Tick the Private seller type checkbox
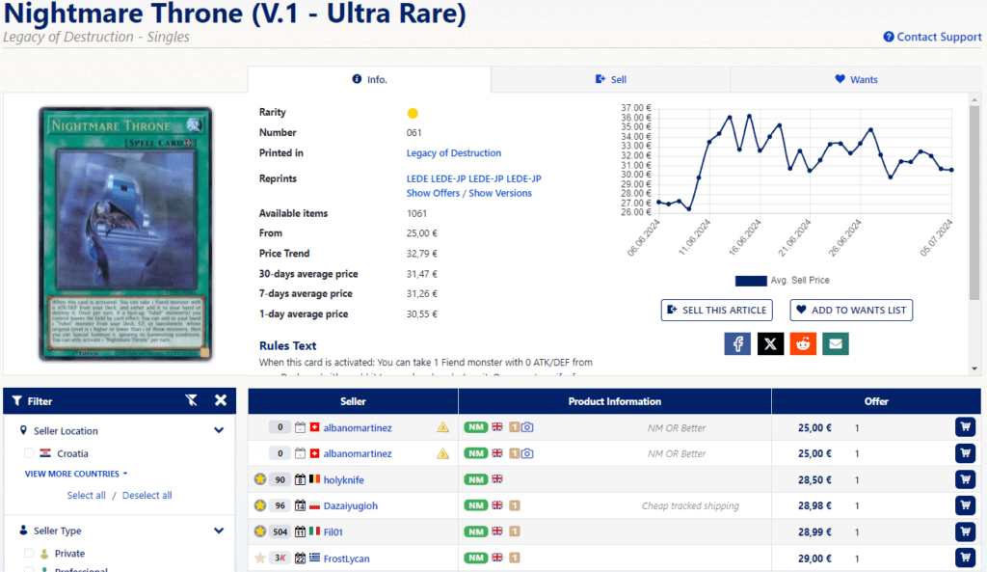The width and height of the screenshot is (987, 572). [29, 553]
